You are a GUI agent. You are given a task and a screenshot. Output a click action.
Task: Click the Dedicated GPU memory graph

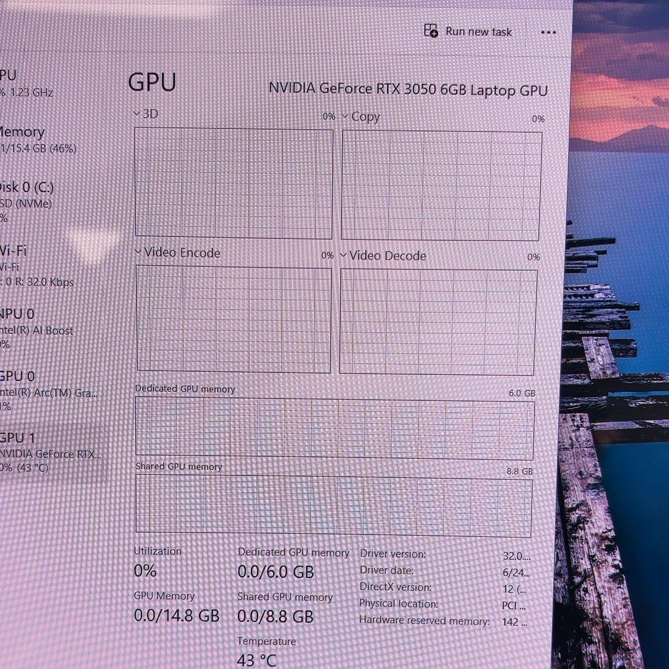pyautogui.click(x=334, y=429)
